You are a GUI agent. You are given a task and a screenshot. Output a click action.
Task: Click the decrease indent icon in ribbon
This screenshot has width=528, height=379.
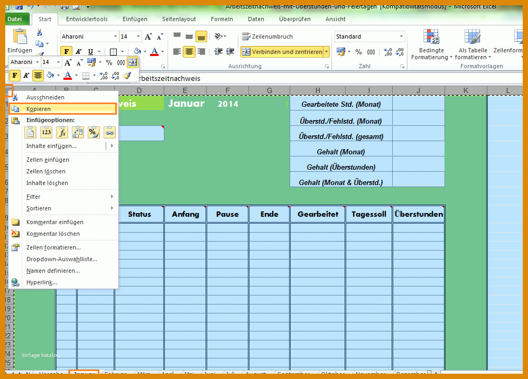(218, 52)
